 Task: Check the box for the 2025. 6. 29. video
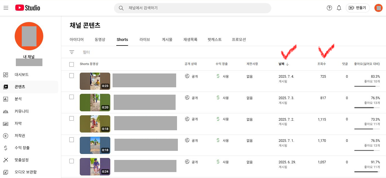pos(72,161)
